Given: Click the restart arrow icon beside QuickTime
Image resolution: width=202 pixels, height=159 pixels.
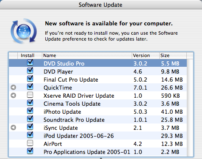Looking at the screenshot, I should (13, 88).
